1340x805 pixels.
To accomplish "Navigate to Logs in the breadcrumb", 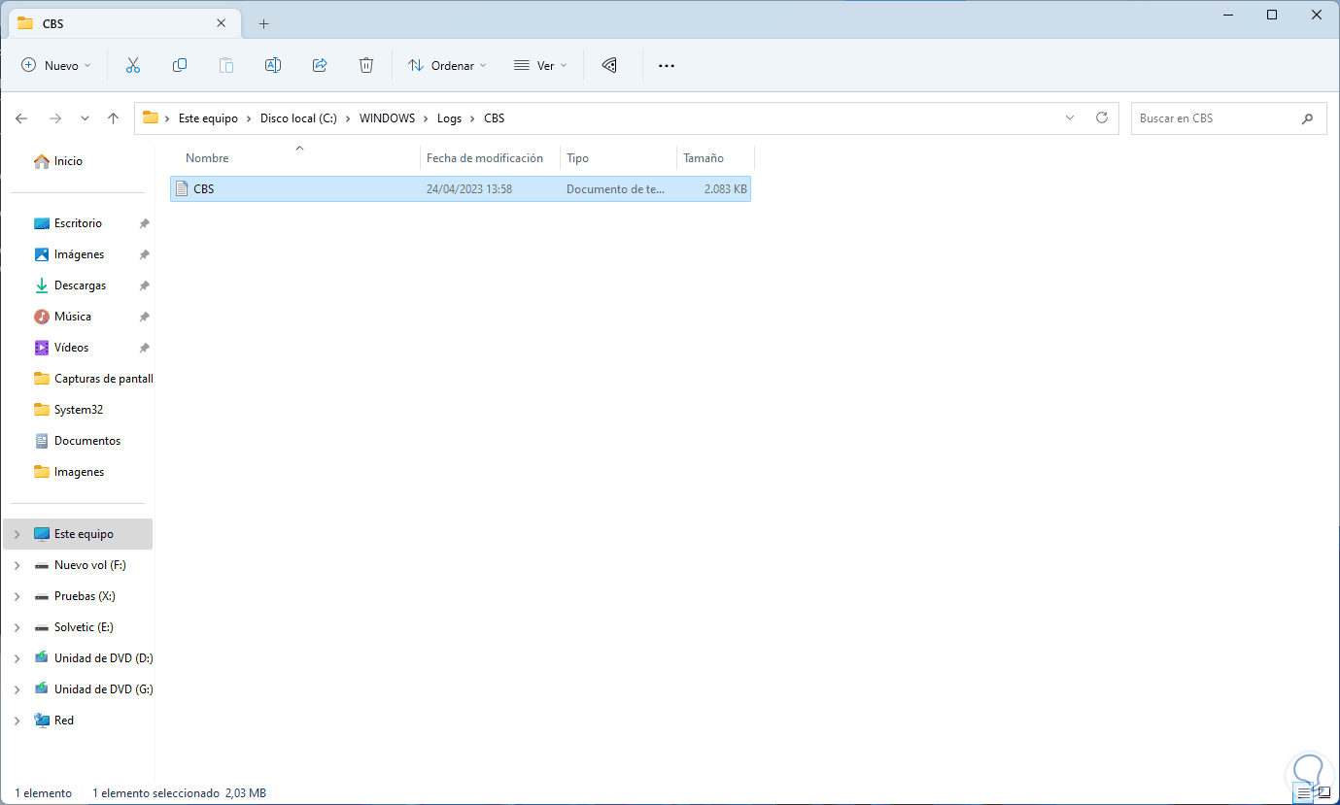I will (449, 118).
